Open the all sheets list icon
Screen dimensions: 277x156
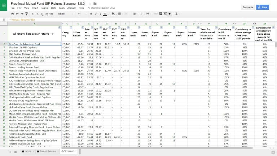click(16, 152)
